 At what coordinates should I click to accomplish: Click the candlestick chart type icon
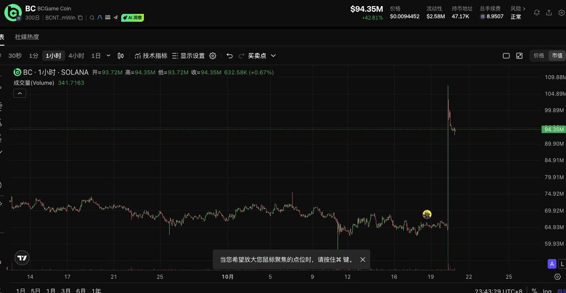point(121,55)
